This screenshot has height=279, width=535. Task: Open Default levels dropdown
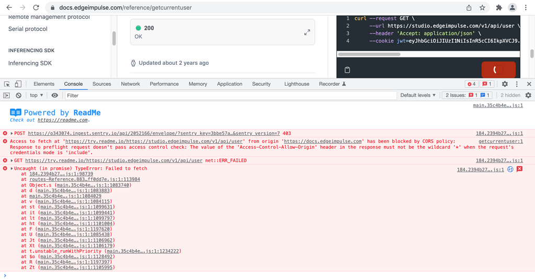(417, 96)
